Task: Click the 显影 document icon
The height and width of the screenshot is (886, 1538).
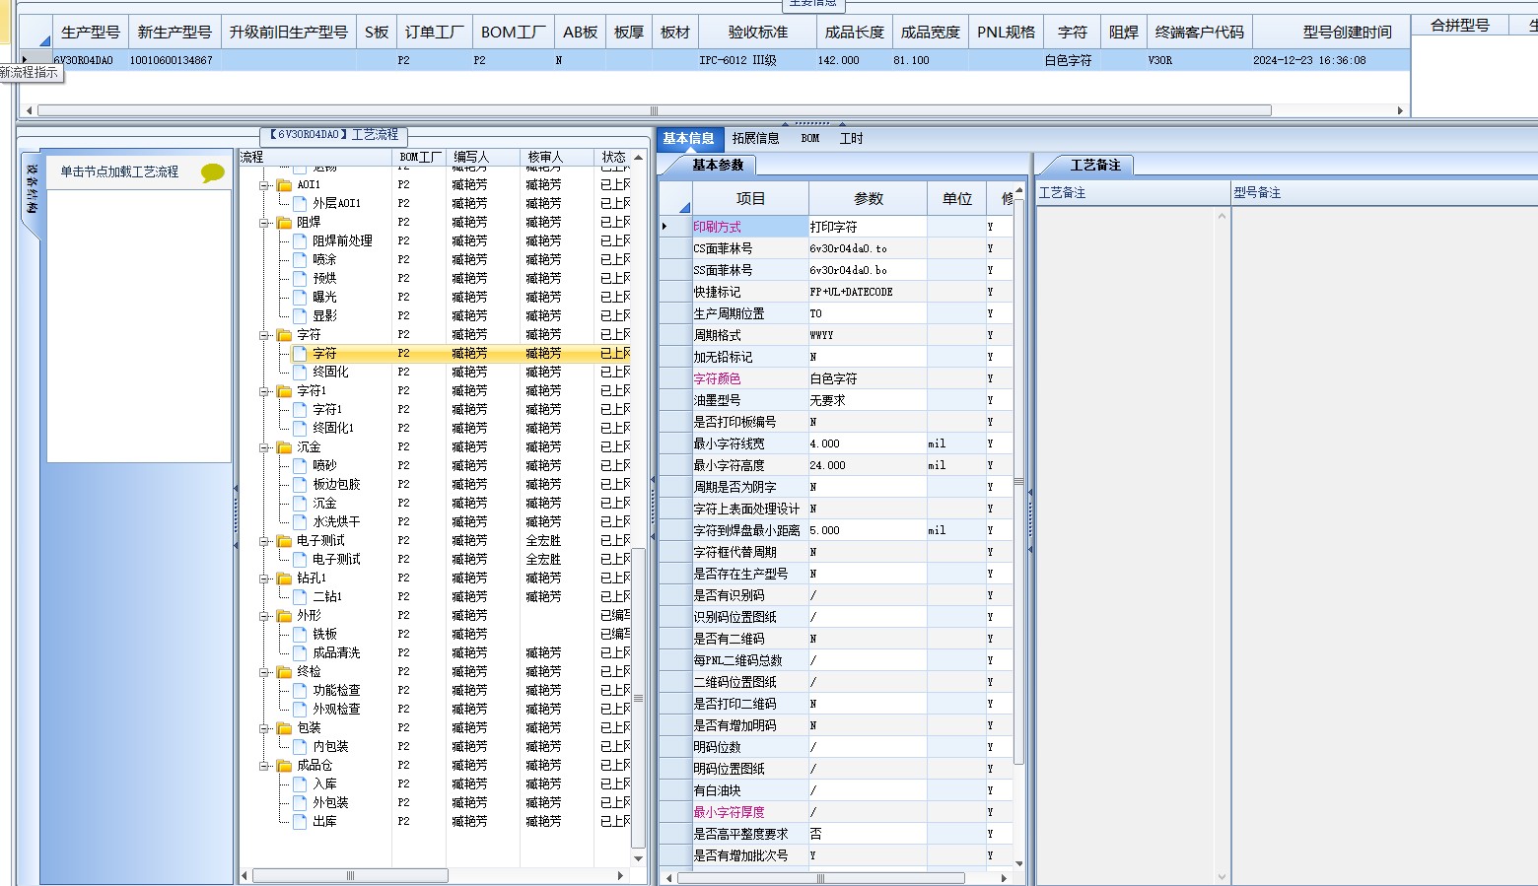Action: pos(300,316)
